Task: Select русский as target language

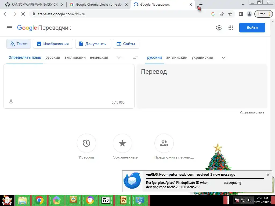Action: (154, 57)
